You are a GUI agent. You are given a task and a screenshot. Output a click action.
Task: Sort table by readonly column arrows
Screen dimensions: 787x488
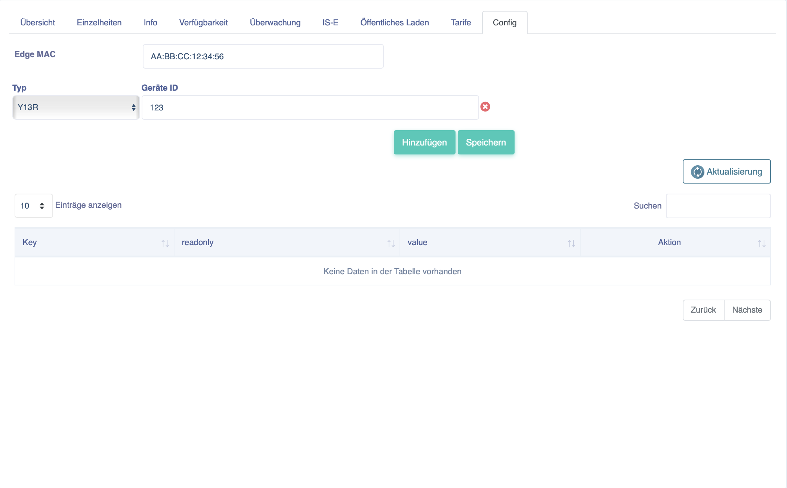tap(391, 244)
